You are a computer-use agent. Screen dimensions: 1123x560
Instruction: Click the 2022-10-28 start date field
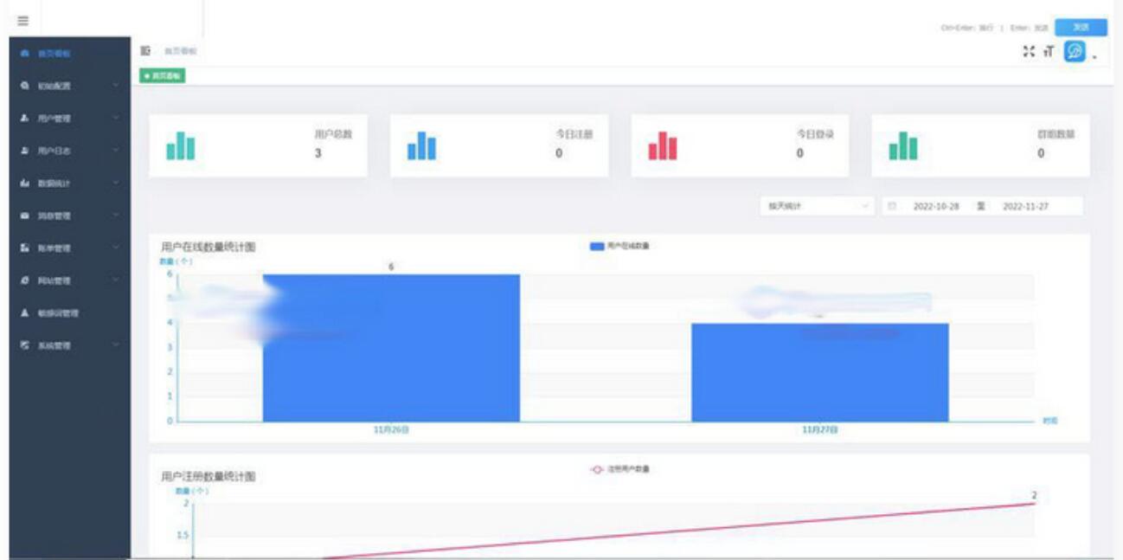click(x=936, y=206)
